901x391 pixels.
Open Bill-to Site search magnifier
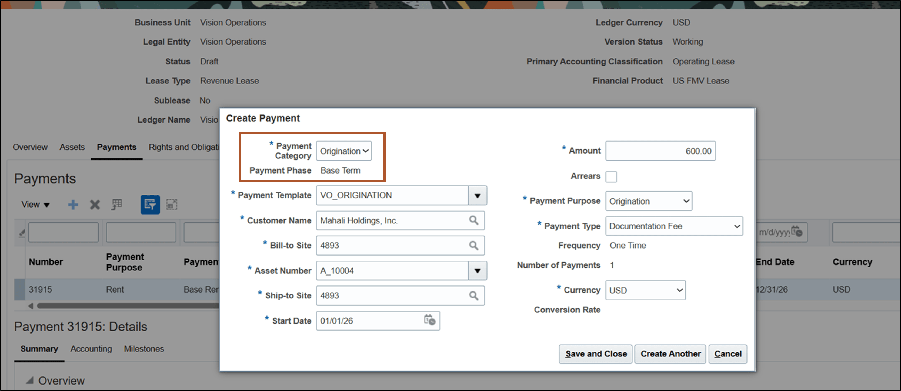click(473, 246)
